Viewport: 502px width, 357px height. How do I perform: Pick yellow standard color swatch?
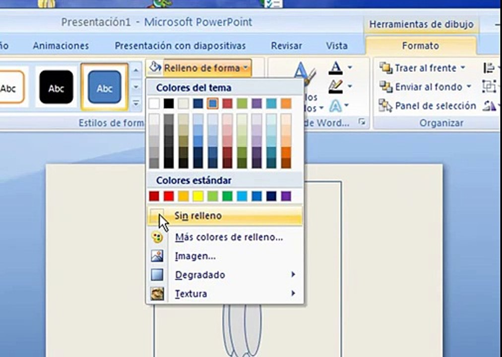[198, 196]
